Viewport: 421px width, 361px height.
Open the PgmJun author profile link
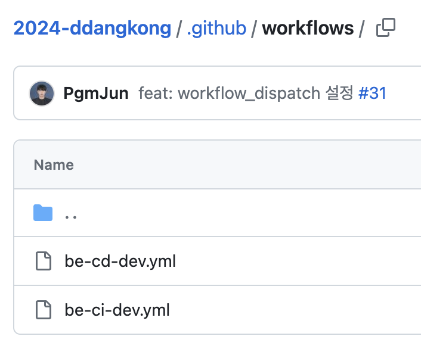(96, 94)
